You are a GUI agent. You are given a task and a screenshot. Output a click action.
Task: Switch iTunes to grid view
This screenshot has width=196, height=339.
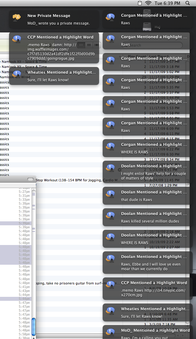(89, 45)
